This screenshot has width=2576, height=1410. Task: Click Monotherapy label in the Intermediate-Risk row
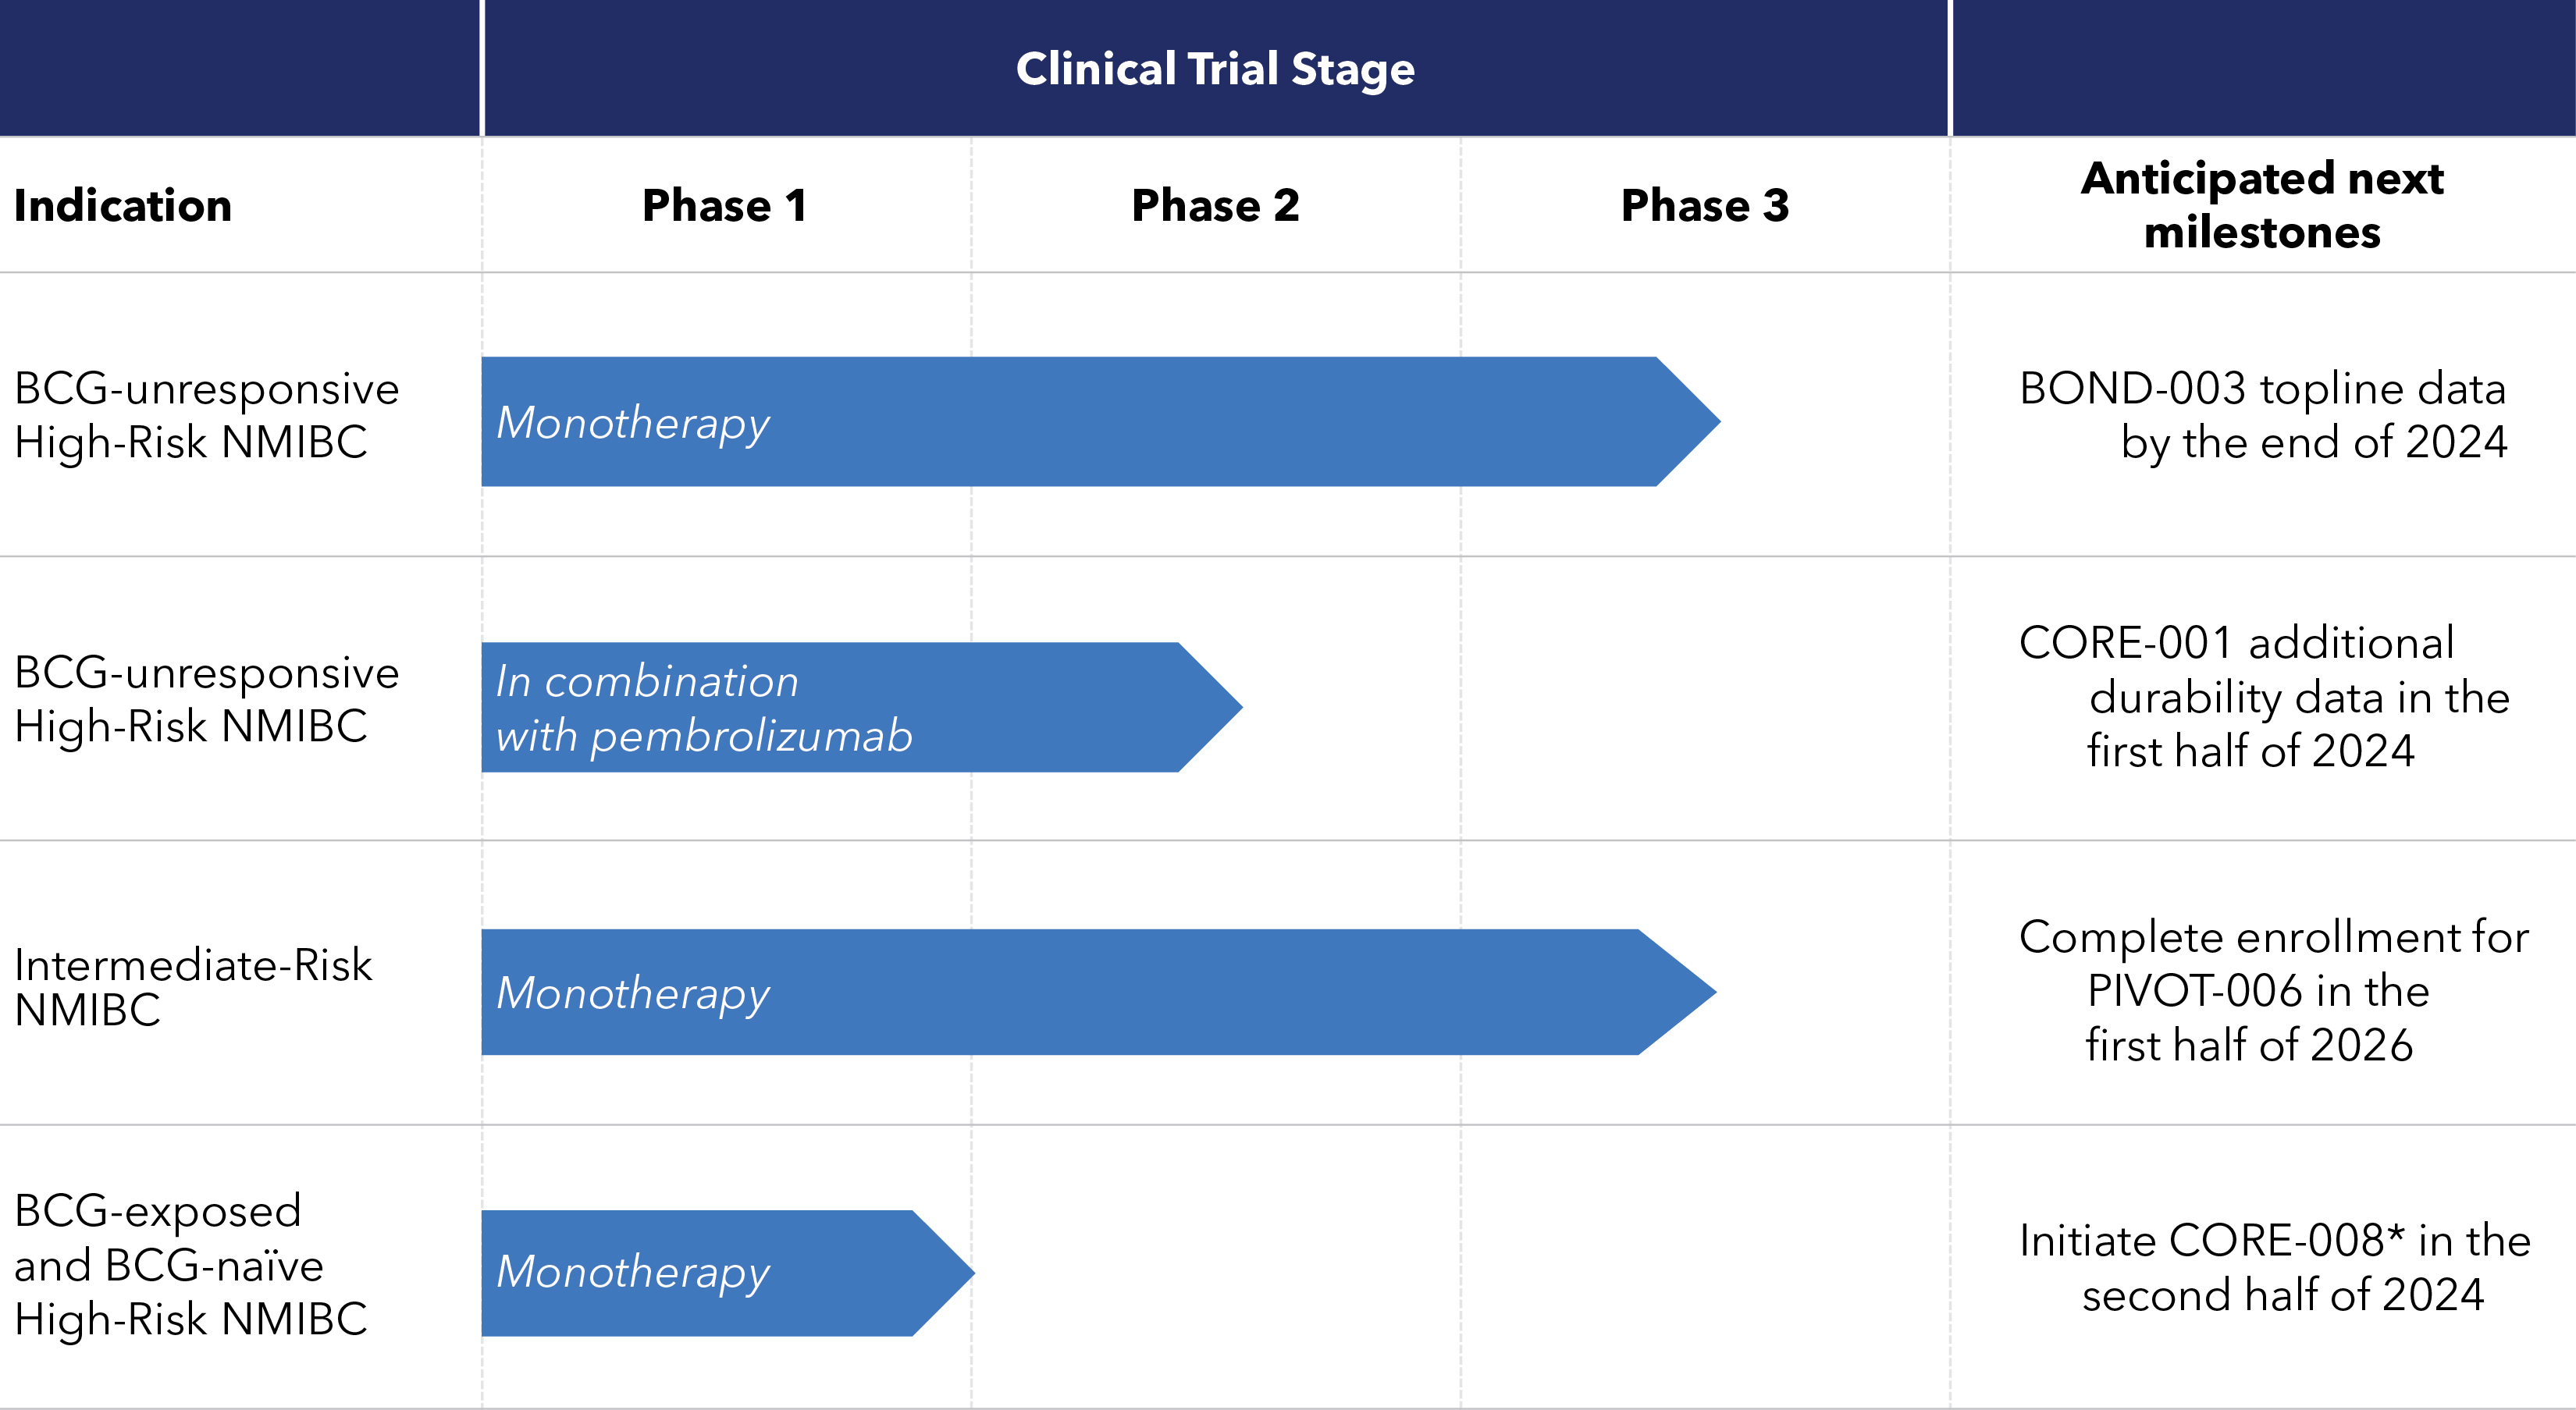tap(633, 993)
